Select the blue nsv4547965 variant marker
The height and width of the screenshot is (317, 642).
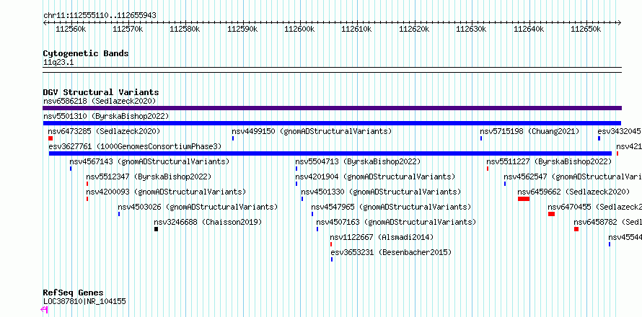312,214
